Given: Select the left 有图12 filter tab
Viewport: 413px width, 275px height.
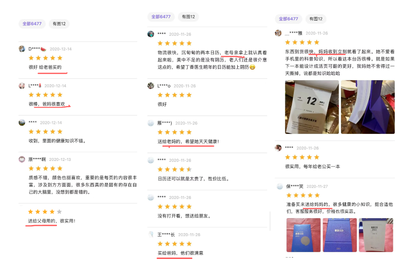Looking at the screenshot, I should pos(59,24).
